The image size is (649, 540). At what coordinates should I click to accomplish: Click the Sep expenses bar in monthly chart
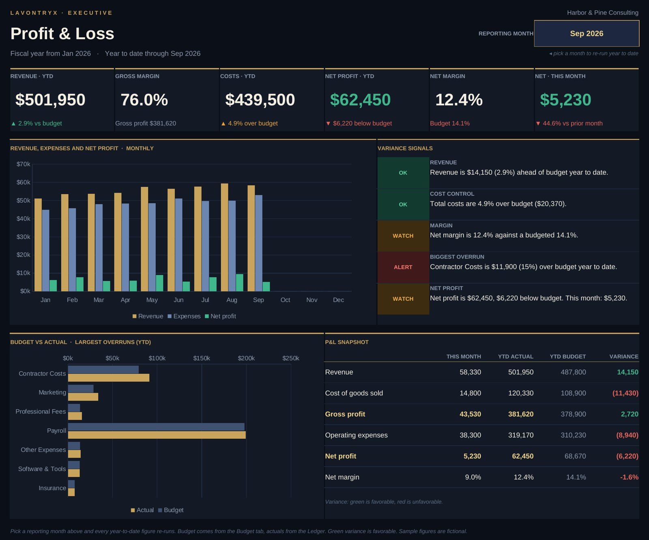pos(258,243)
